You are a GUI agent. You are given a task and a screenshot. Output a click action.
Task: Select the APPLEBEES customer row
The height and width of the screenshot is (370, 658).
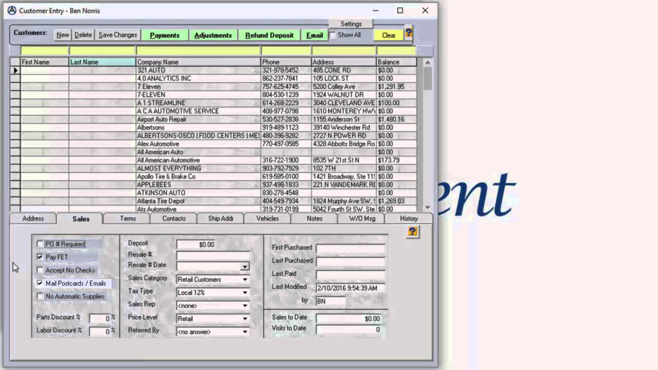pyautogui.click(x=213, y=185)
